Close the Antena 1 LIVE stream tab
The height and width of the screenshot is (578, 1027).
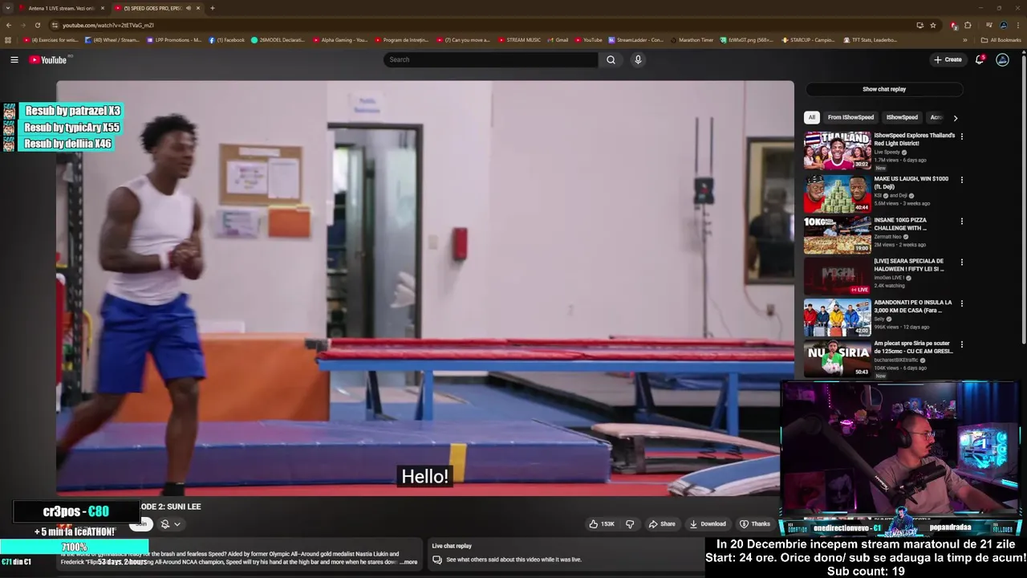point(103,8)
